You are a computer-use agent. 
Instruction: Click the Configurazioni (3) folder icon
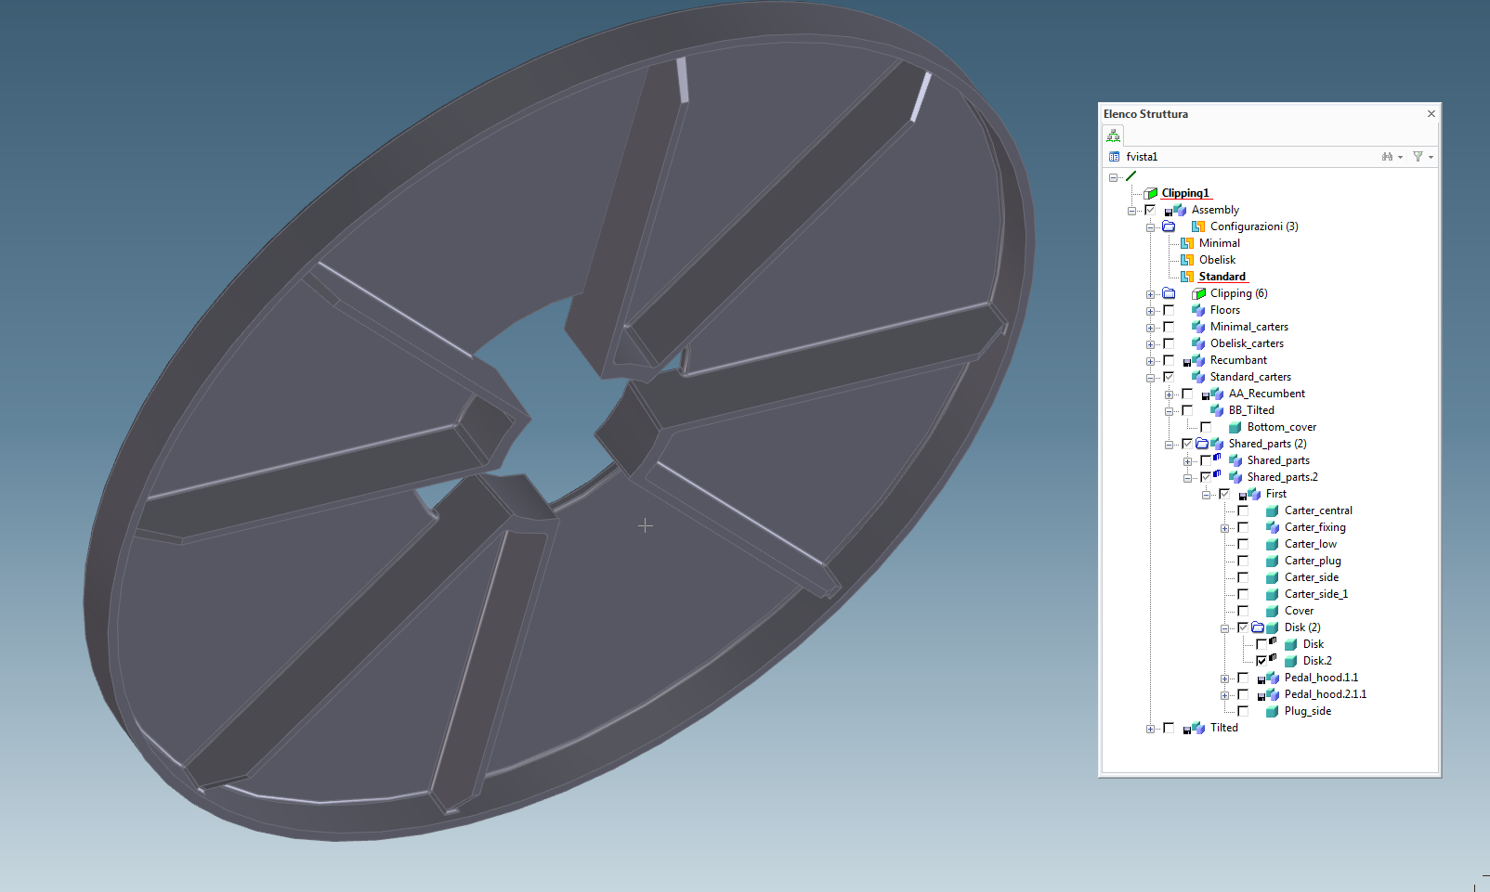coord(1169,226)
